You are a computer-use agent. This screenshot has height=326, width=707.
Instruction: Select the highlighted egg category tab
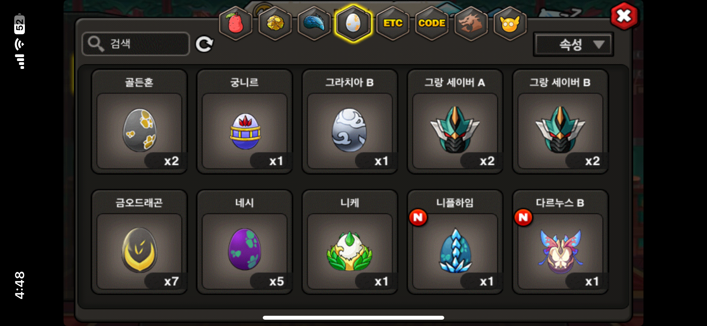click(353, 23)
